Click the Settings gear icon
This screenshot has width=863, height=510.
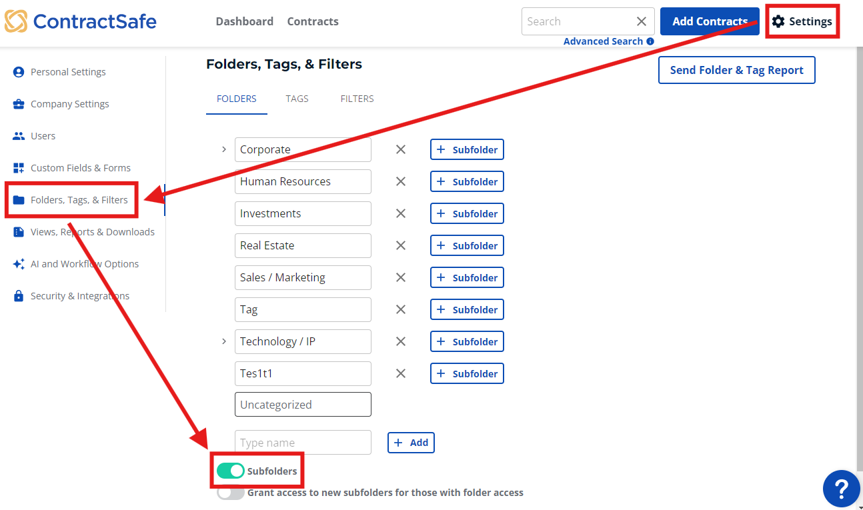(778, 21)
